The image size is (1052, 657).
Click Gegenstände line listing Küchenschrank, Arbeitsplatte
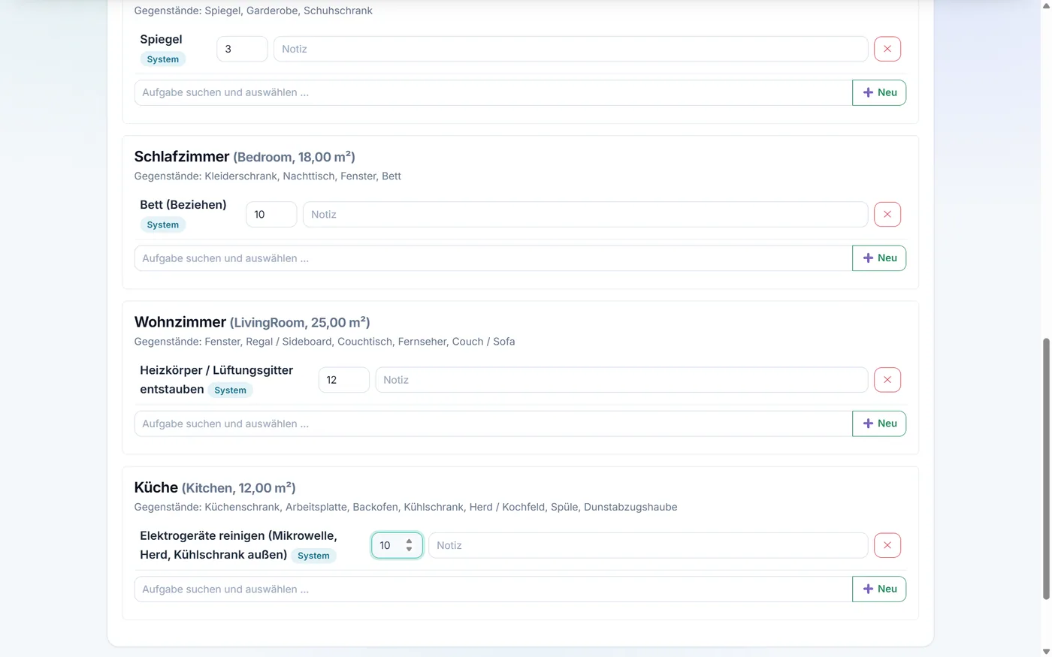click(406, 507)
